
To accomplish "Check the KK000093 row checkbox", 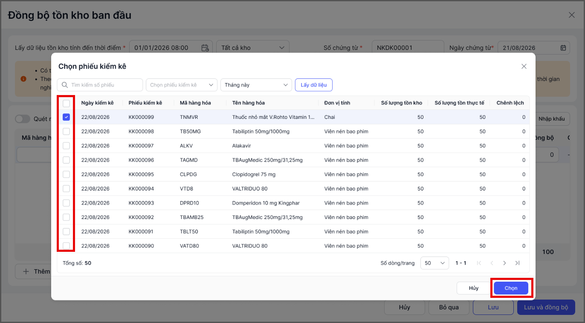I will coord(66,203).
